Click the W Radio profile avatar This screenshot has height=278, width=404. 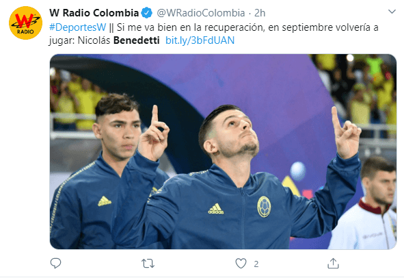[25, 23]
